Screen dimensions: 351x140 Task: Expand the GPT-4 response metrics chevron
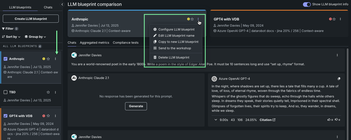tap(216, 120)
